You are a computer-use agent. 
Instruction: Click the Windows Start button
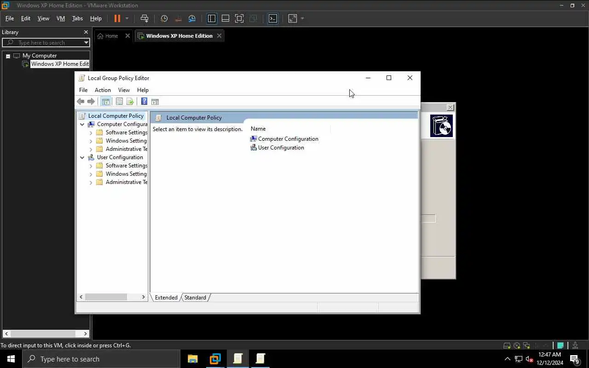(x=11, y=359)
